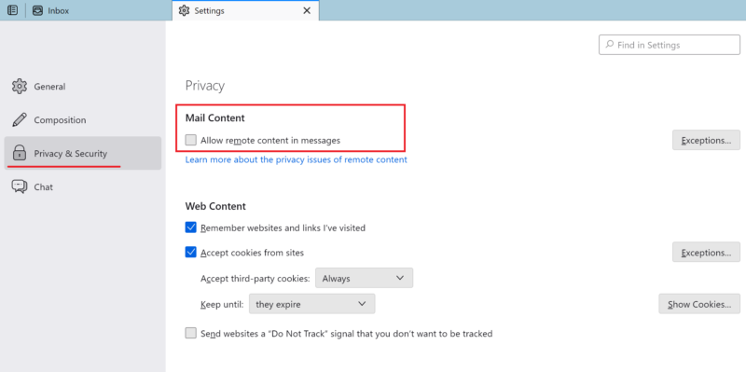This screenshot has width=746, height=372.
Task: Open Learn more about remote content privacy link
Action: 296,159
